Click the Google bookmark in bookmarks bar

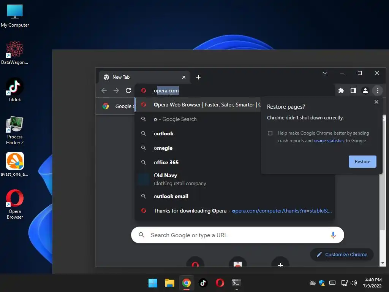pyautogui.click(x=119, y=106)
